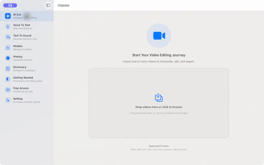Click the 'MP4, MOV, AVI, MKV' formats text

[159, 149]
